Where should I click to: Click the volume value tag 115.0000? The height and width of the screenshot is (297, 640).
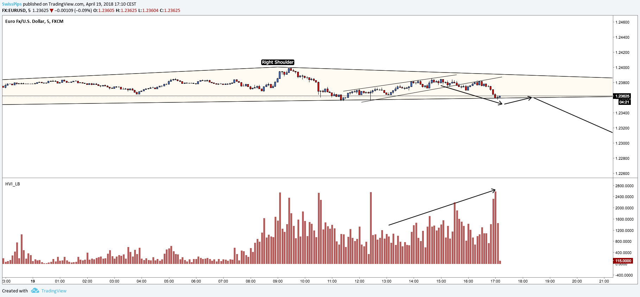coord(623,261)
